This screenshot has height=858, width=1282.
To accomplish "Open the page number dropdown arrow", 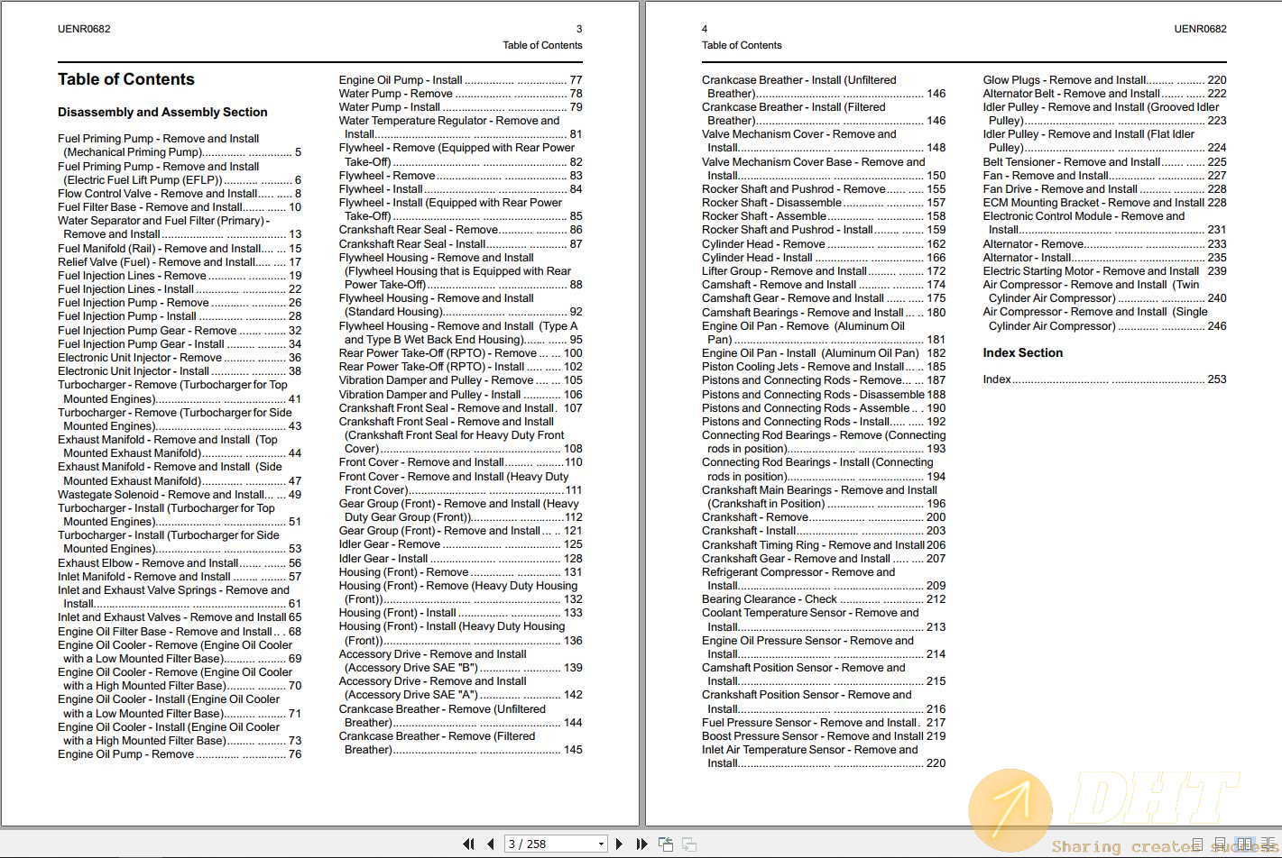I will point(601,844).
